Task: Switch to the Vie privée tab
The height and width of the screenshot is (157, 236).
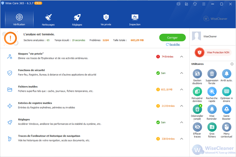Action: [x=106, y=19]
